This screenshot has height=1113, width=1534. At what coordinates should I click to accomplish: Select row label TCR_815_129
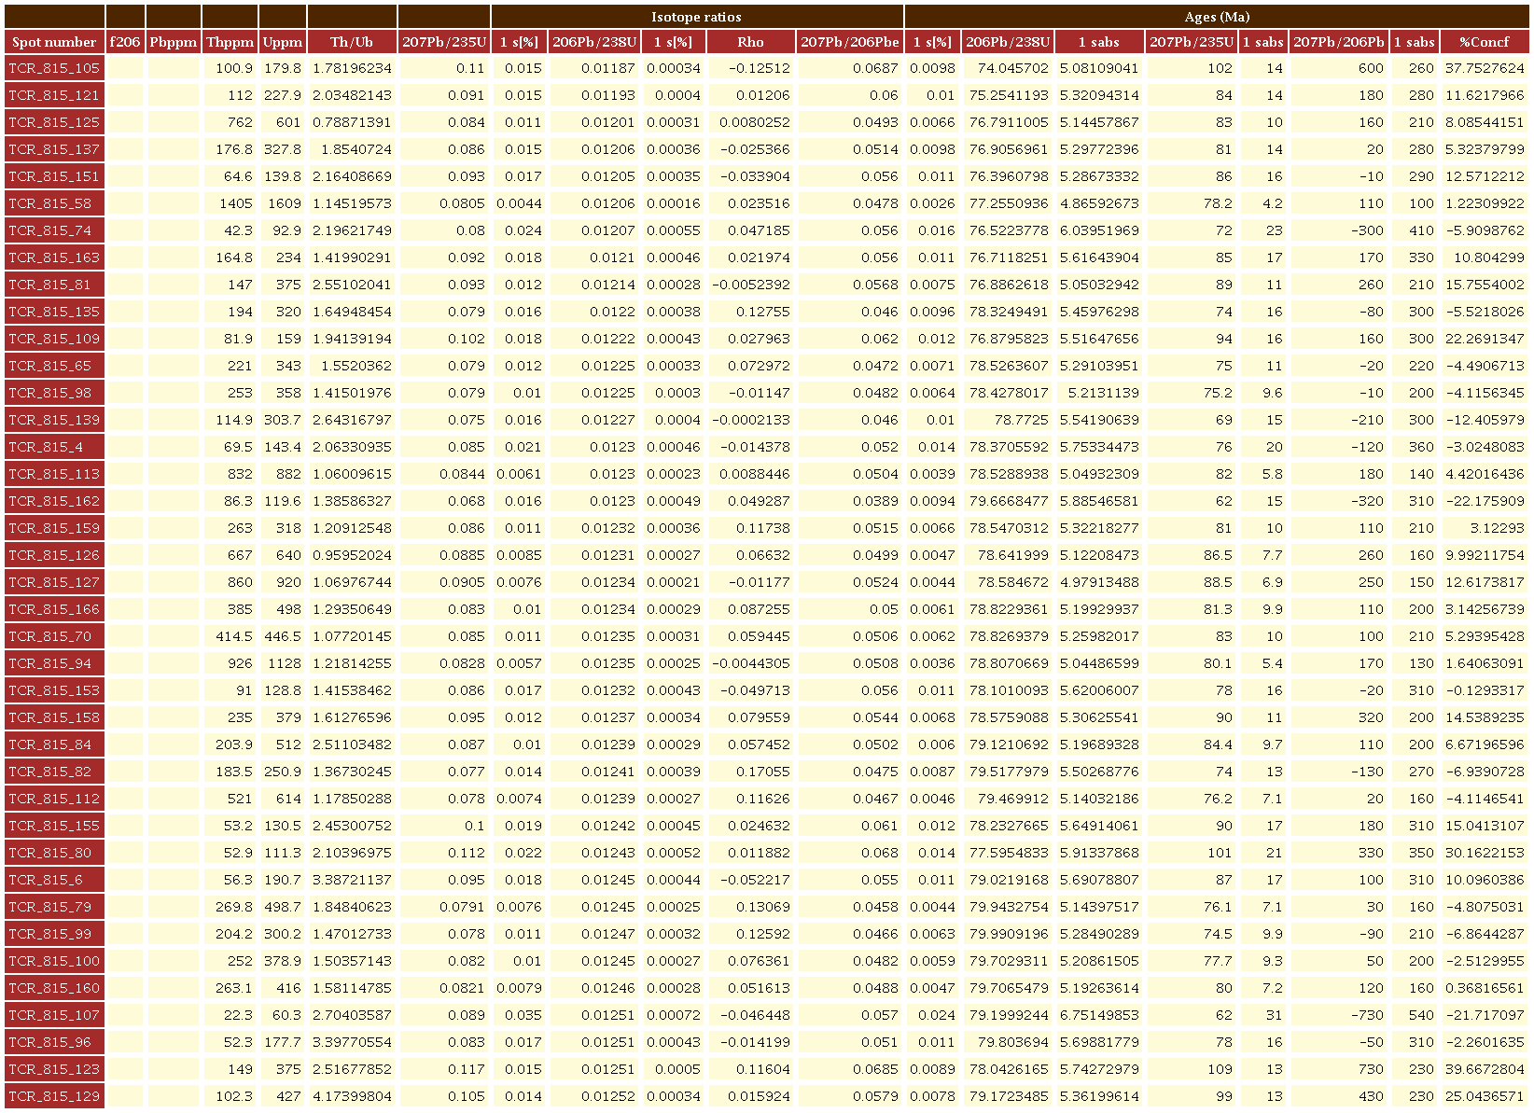54,1096
